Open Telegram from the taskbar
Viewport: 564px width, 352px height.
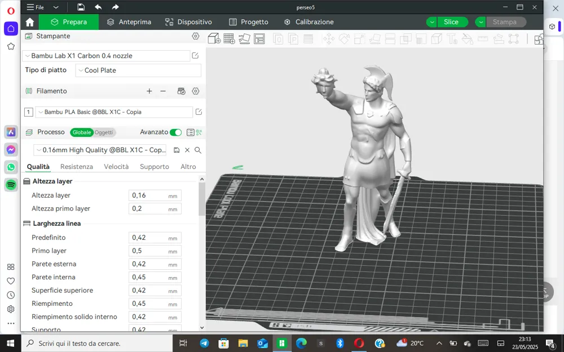(204, 344)
